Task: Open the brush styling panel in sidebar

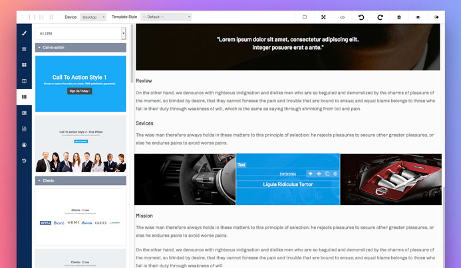Action: pyautogui.click(x=24, y=33)
